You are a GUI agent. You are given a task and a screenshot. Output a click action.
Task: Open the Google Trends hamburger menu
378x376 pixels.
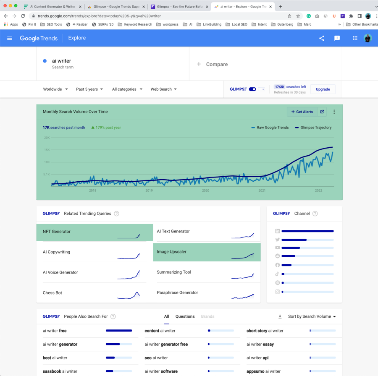click(10, 38)
